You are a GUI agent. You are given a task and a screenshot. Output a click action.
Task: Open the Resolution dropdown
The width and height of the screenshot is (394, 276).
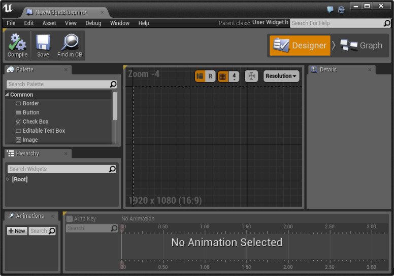[281, 76]
